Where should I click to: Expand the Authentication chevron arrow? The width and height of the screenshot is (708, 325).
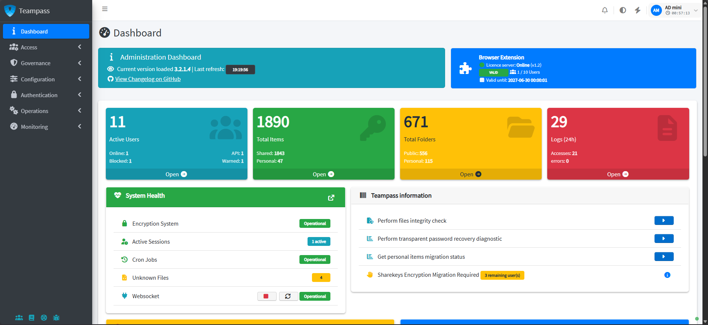tap(80, 95)
